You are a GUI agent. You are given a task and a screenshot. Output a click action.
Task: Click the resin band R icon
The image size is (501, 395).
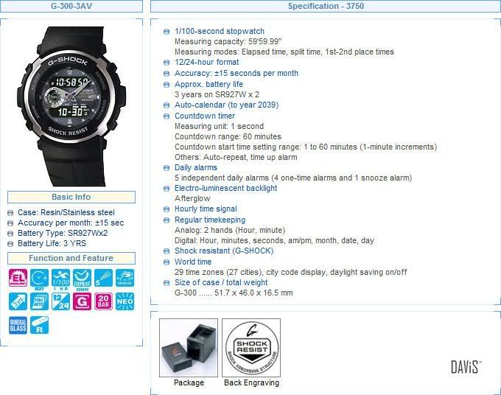click(39, 325)
